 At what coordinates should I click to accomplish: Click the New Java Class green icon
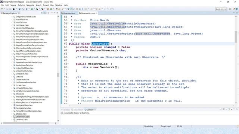[51, 9]
